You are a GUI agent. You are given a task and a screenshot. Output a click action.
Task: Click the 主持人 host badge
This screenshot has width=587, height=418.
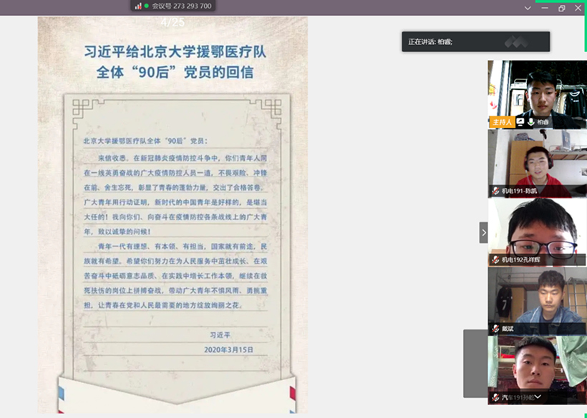point(502,122)
